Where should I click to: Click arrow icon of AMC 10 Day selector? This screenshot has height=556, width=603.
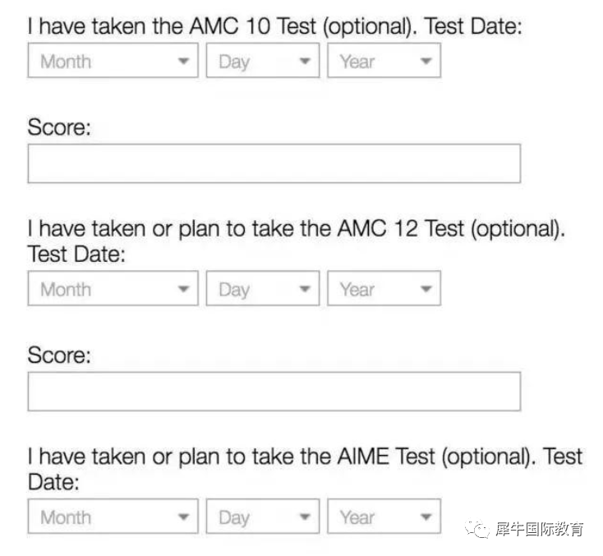click(305, 61)
